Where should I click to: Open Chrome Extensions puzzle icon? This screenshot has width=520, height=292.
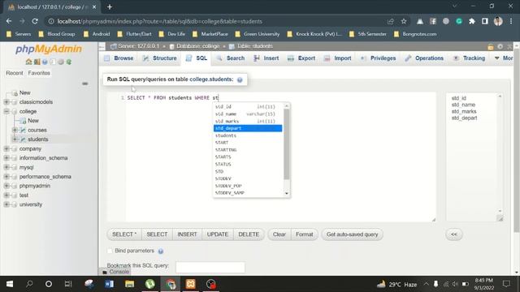coord(472,21)
